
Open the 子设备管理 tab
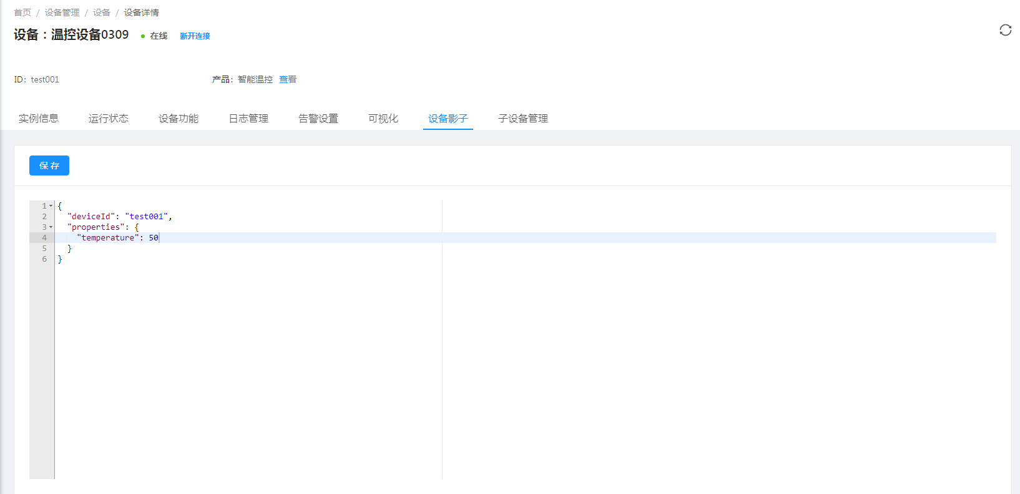coord(523,119)
